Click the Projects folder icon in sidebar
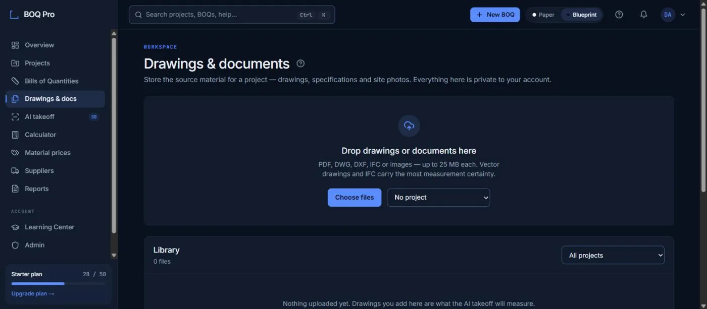This screenshot has width=707, height=309. [x=15, y=64]
